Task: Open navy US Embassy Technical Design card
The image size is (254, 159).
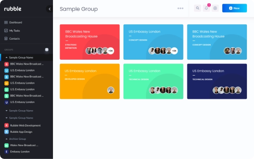Action: (x=217, y=81)
